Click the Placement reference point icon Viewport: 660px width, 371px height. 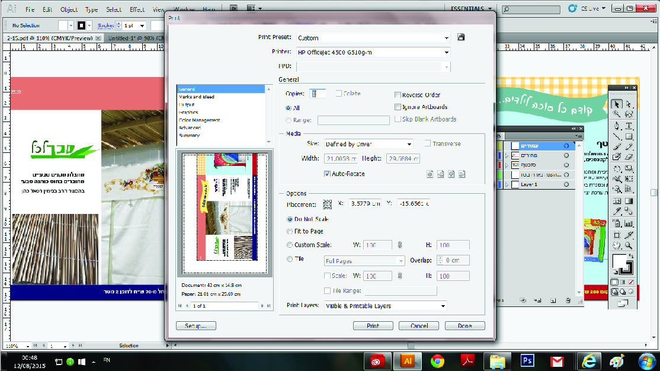coord(327,204)
